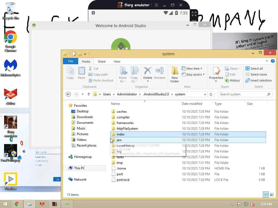This screenshot has width=278, height=208.
Task: Click the .AndroidStudio2.0 breadcrumb segment
Action: (x=156, y=94)
